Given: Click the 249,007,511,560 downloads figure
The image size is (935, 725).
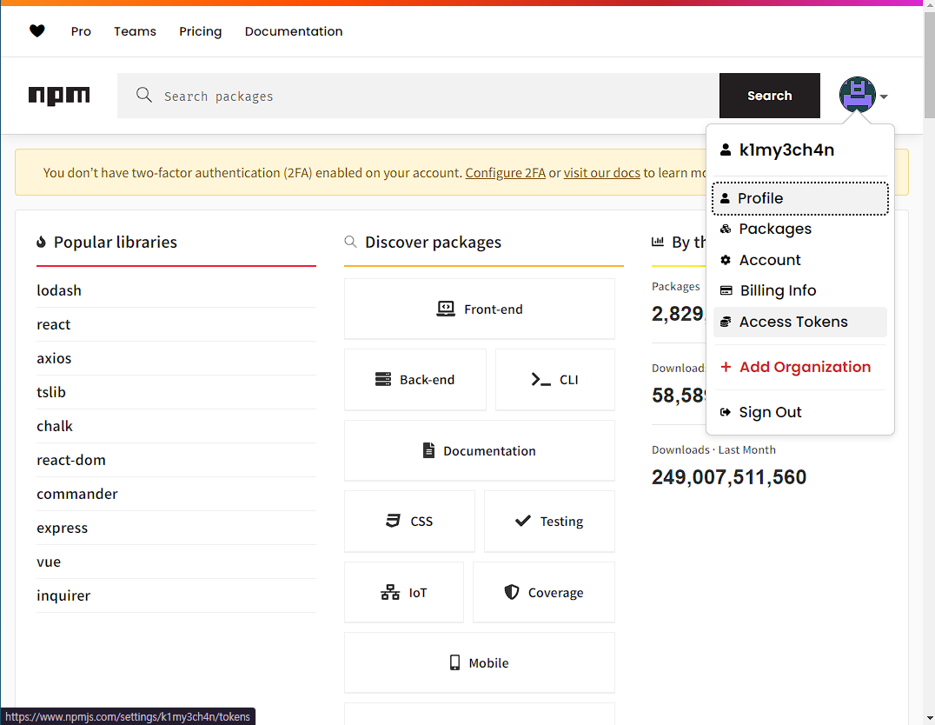Looking at the screenshot, I should [x=729, y=476].
